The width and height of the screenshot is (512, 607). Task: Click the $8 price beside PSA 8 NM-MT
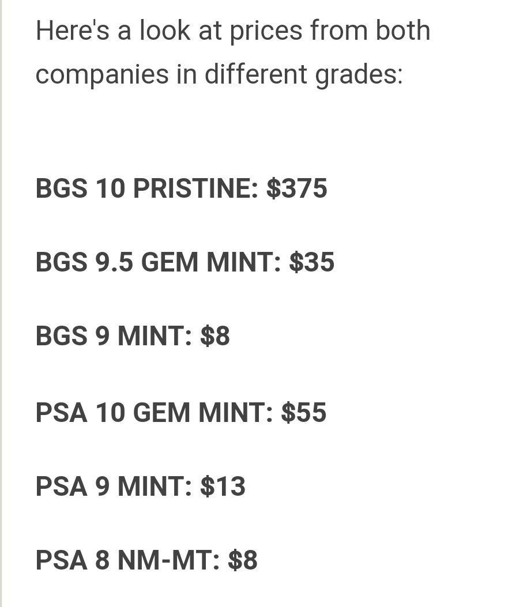pos(243,559)
